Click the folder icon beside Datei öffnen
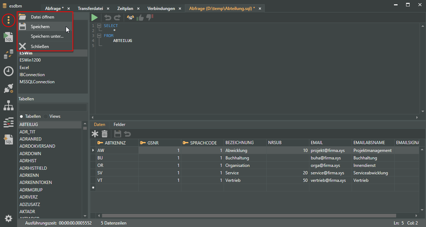 pos(22,17)
